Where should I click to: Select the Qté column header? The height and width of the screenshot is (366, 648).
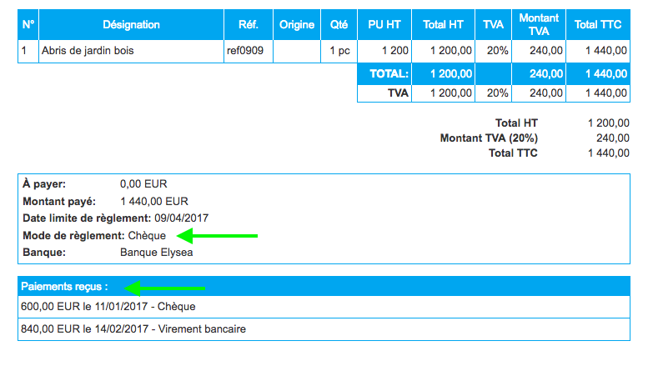[x=339, y=25]
